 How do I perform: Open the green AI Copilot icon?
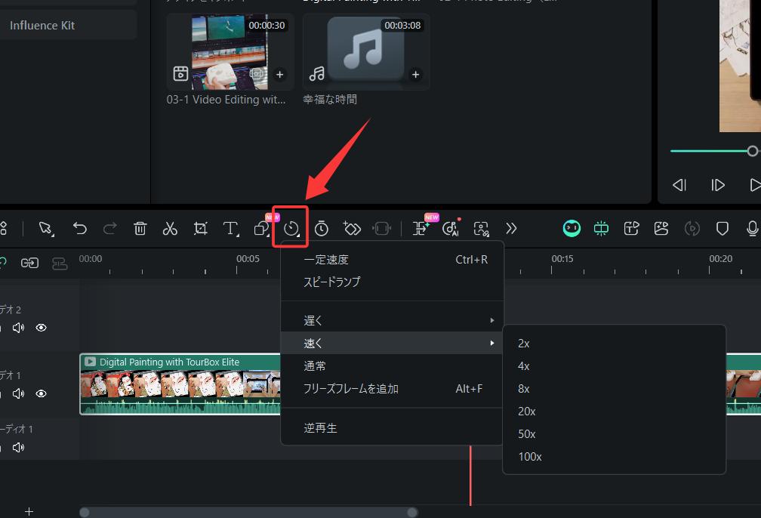pos(572,228)
